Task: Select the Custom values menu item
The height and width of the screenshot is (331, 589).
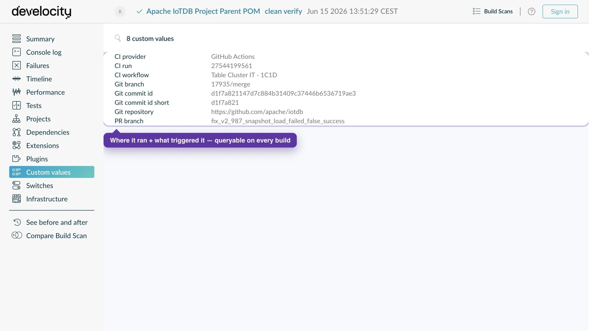Action: 52,172
